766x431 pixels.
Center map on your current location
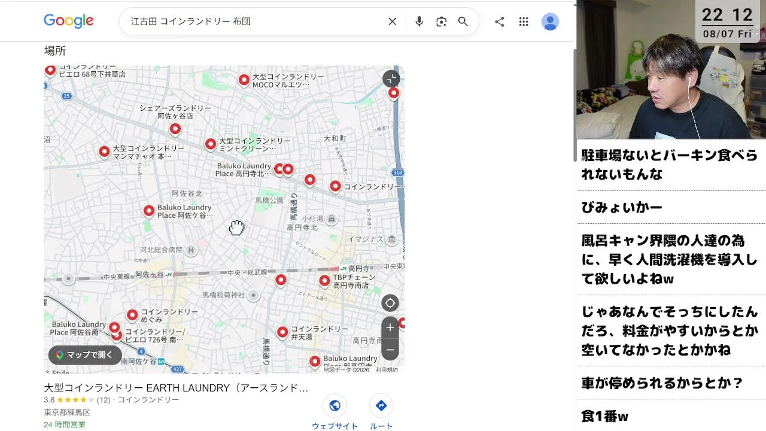[x=390, y=303]
